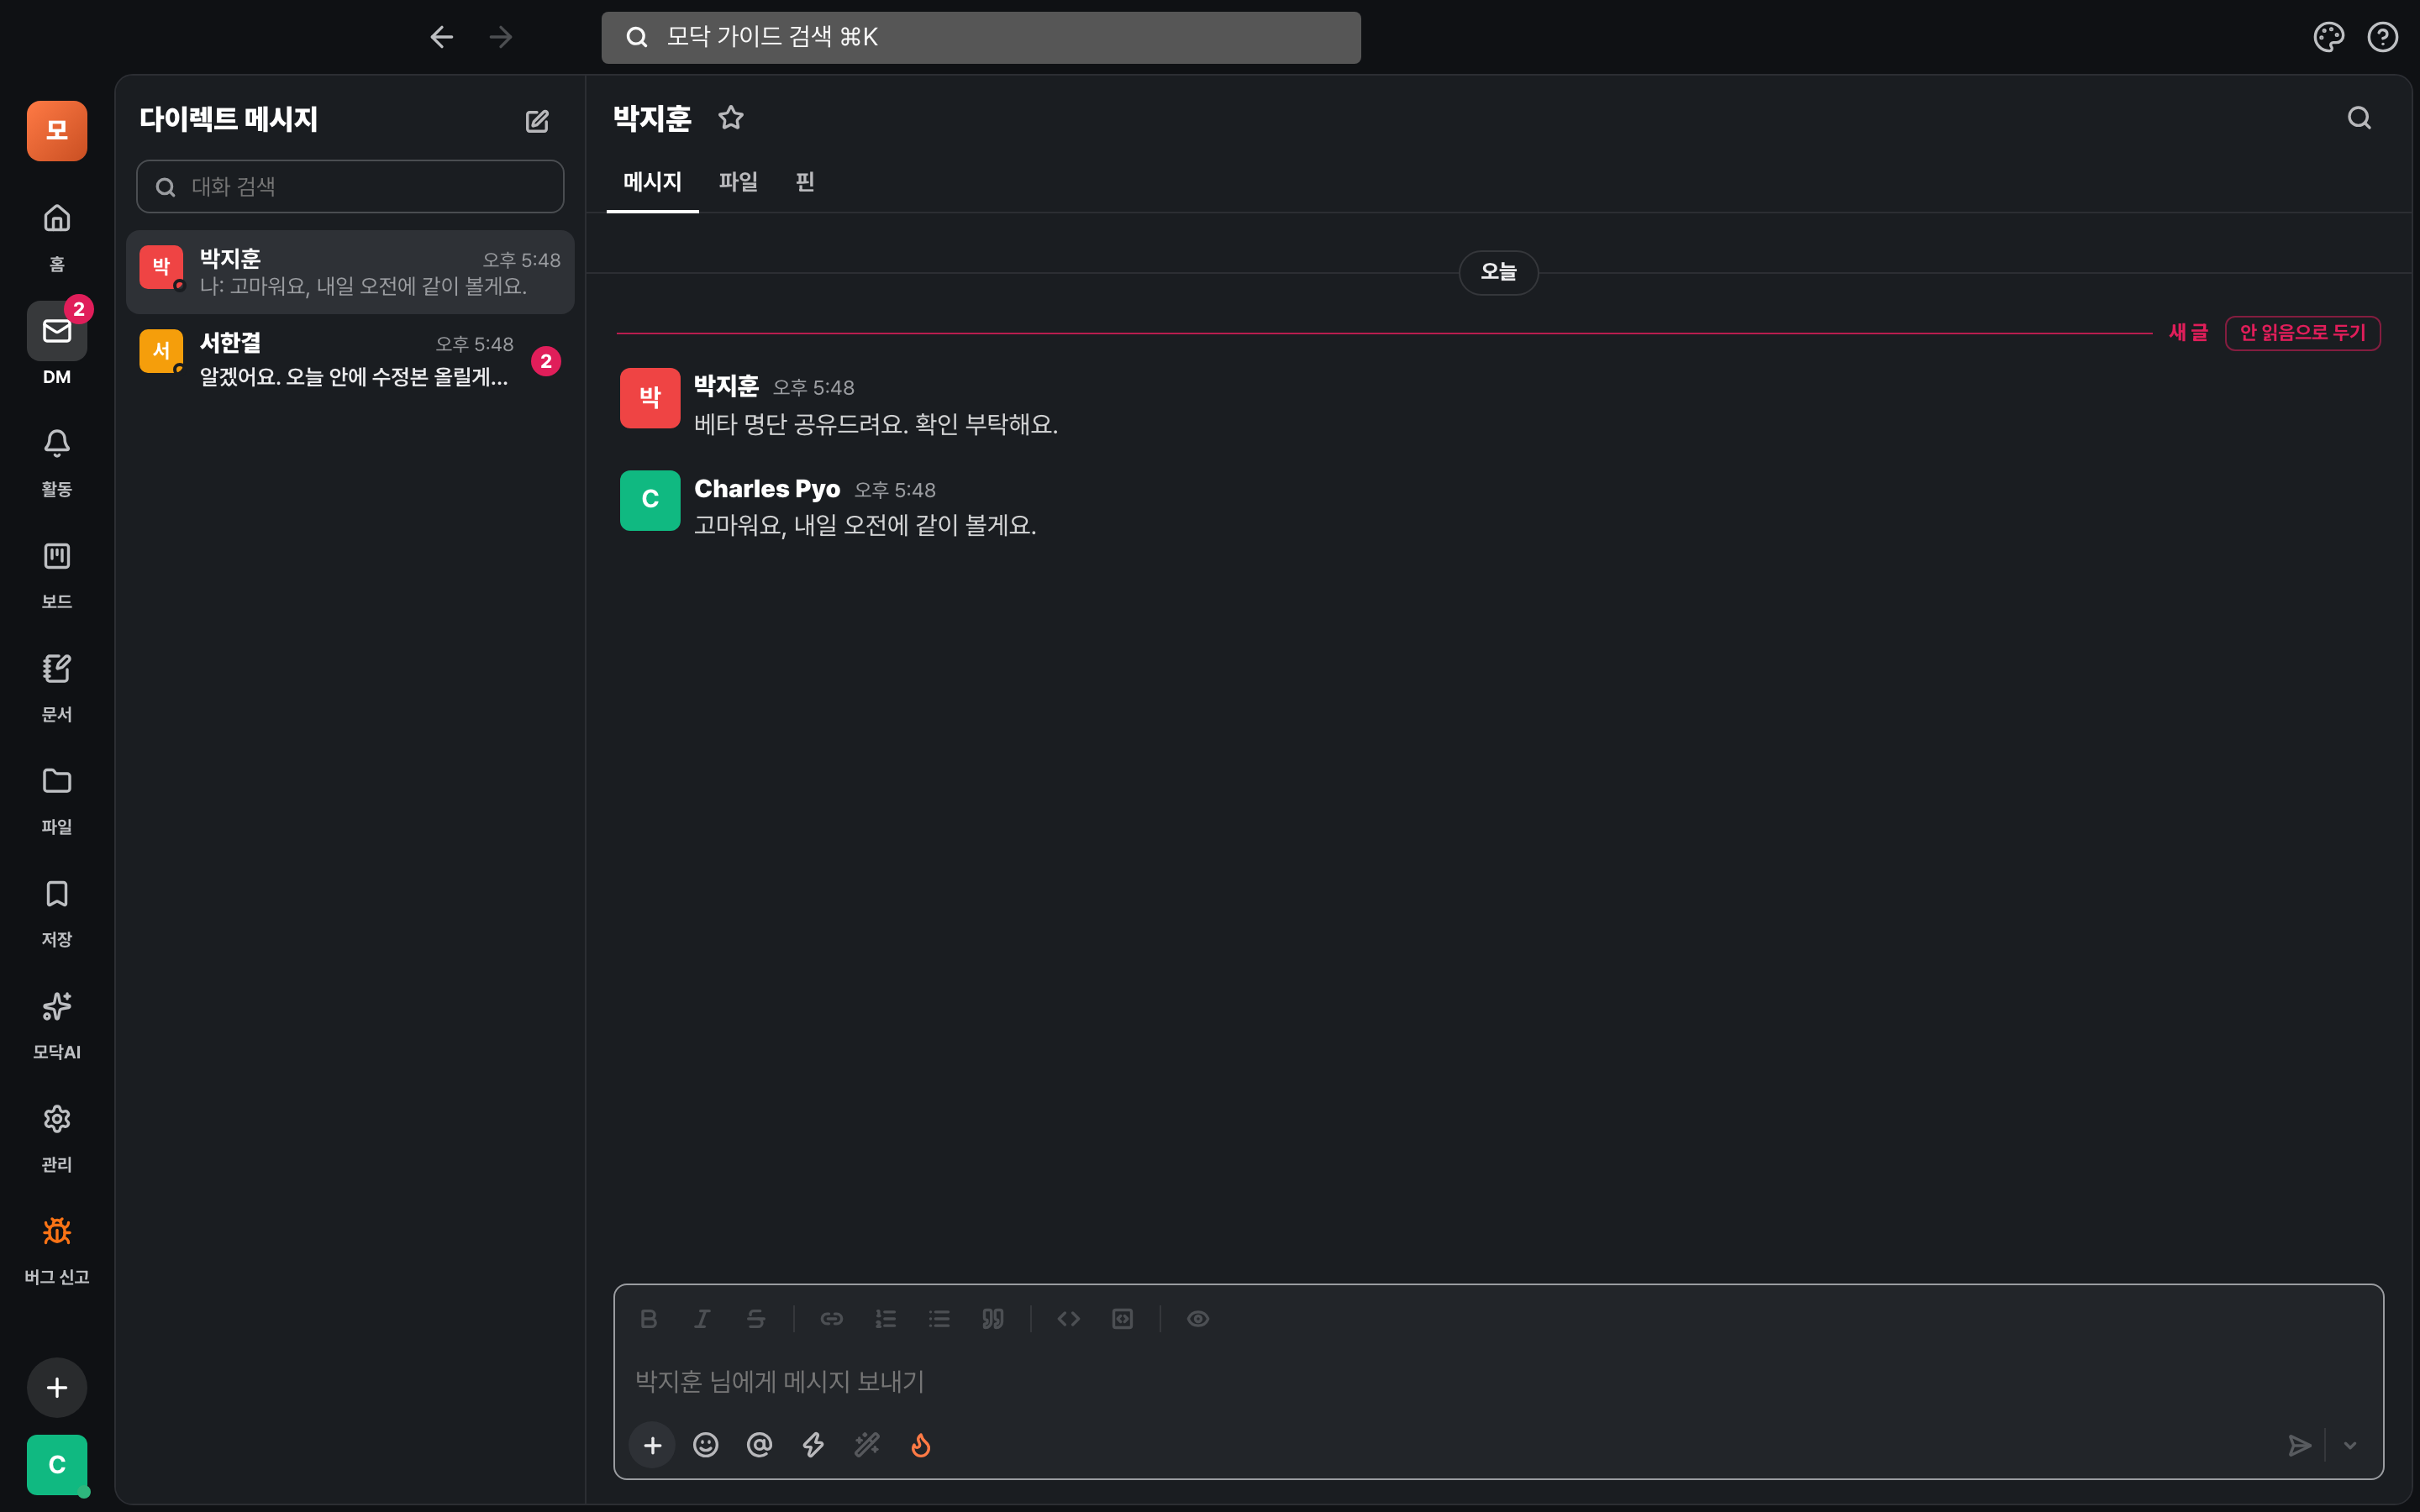Click the lightning shortcut icon in composer
Viewport: 2420px width, 1512px height.
tap(813, 1445)
